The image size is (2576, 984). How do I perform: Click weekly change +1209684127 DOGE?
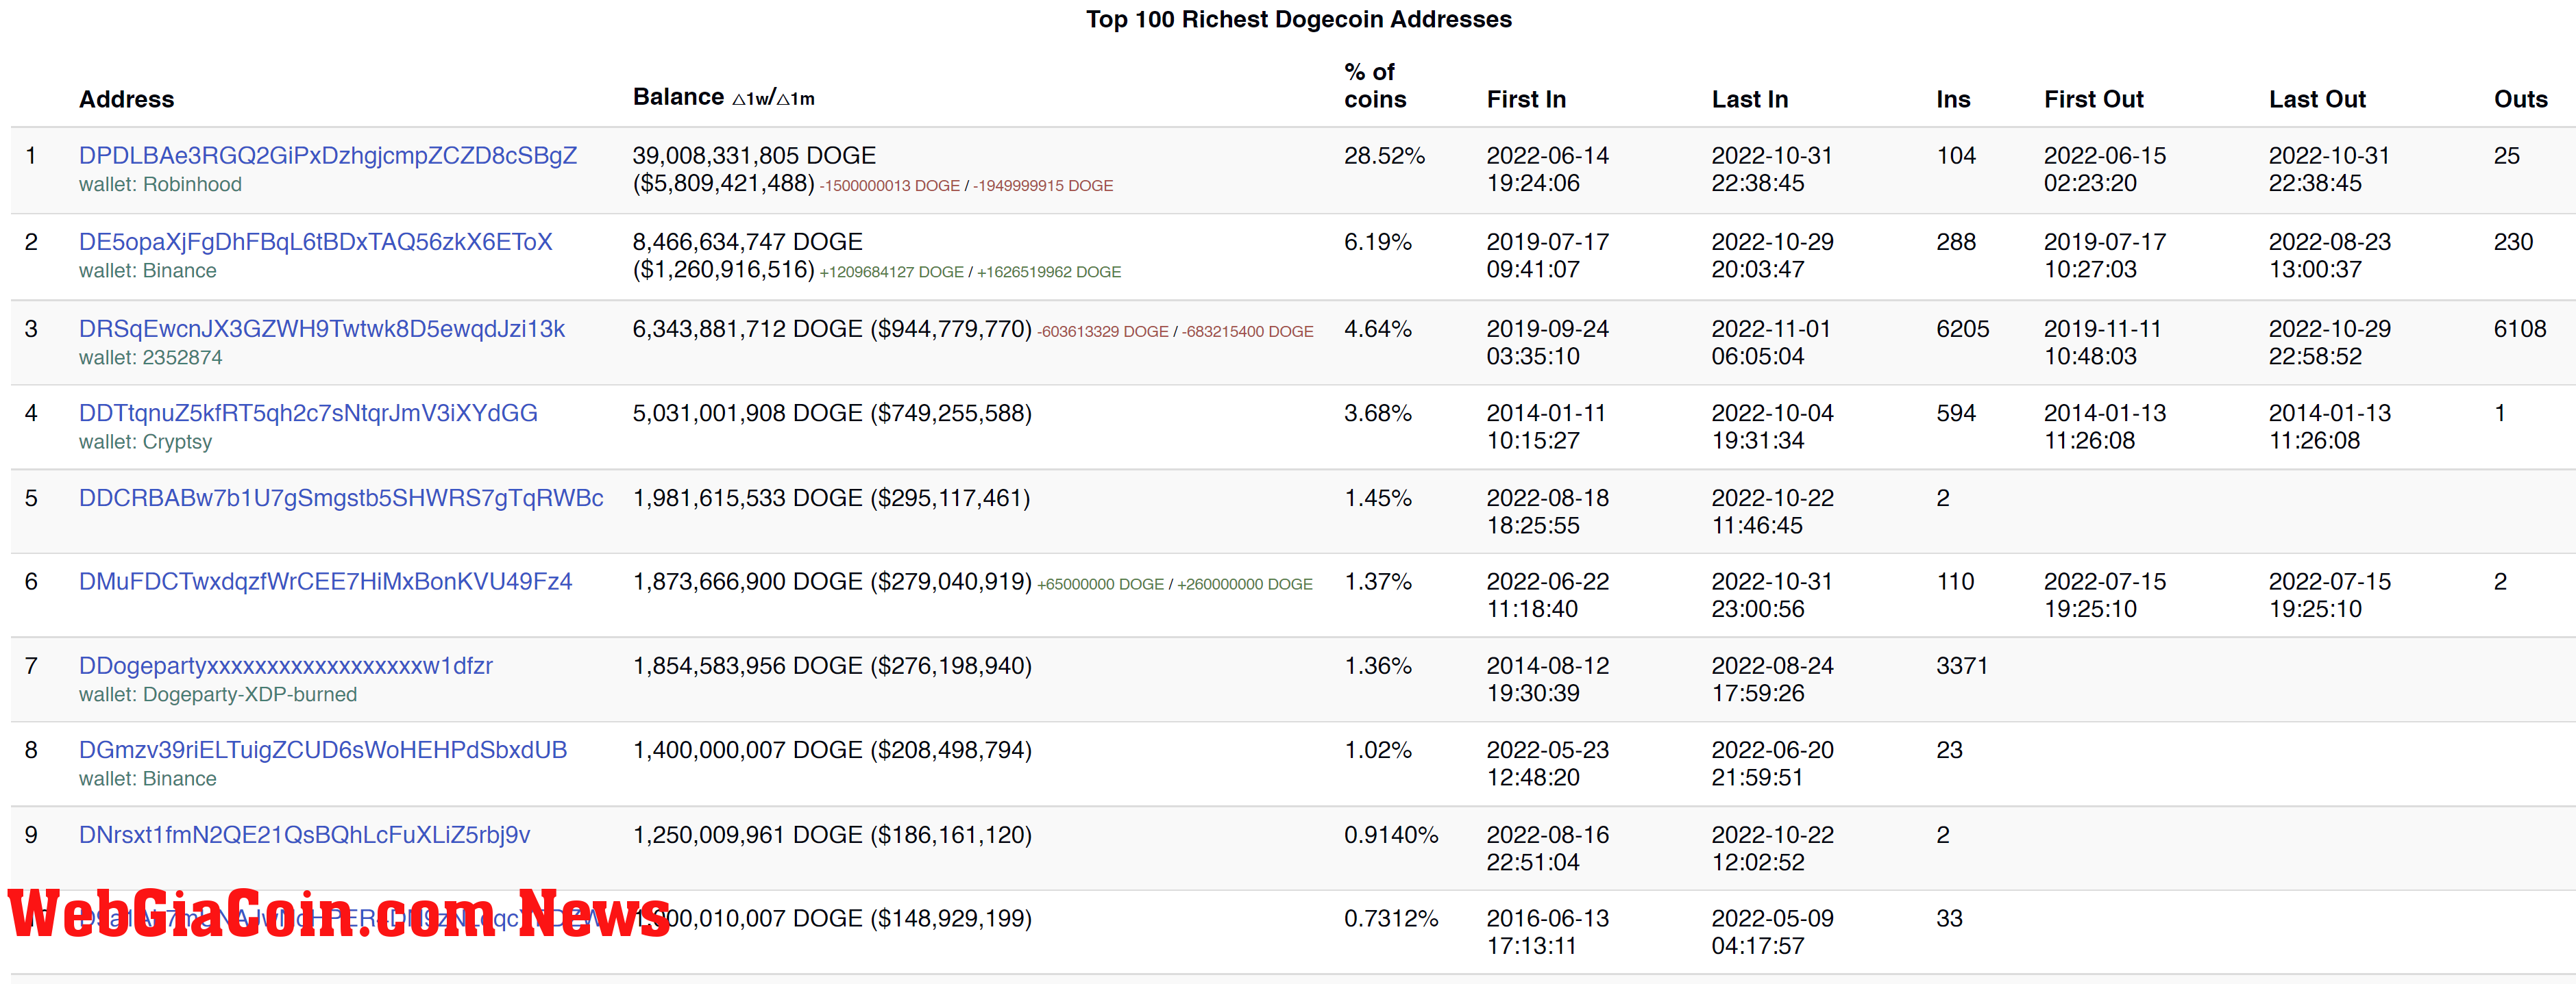(892, 272)
